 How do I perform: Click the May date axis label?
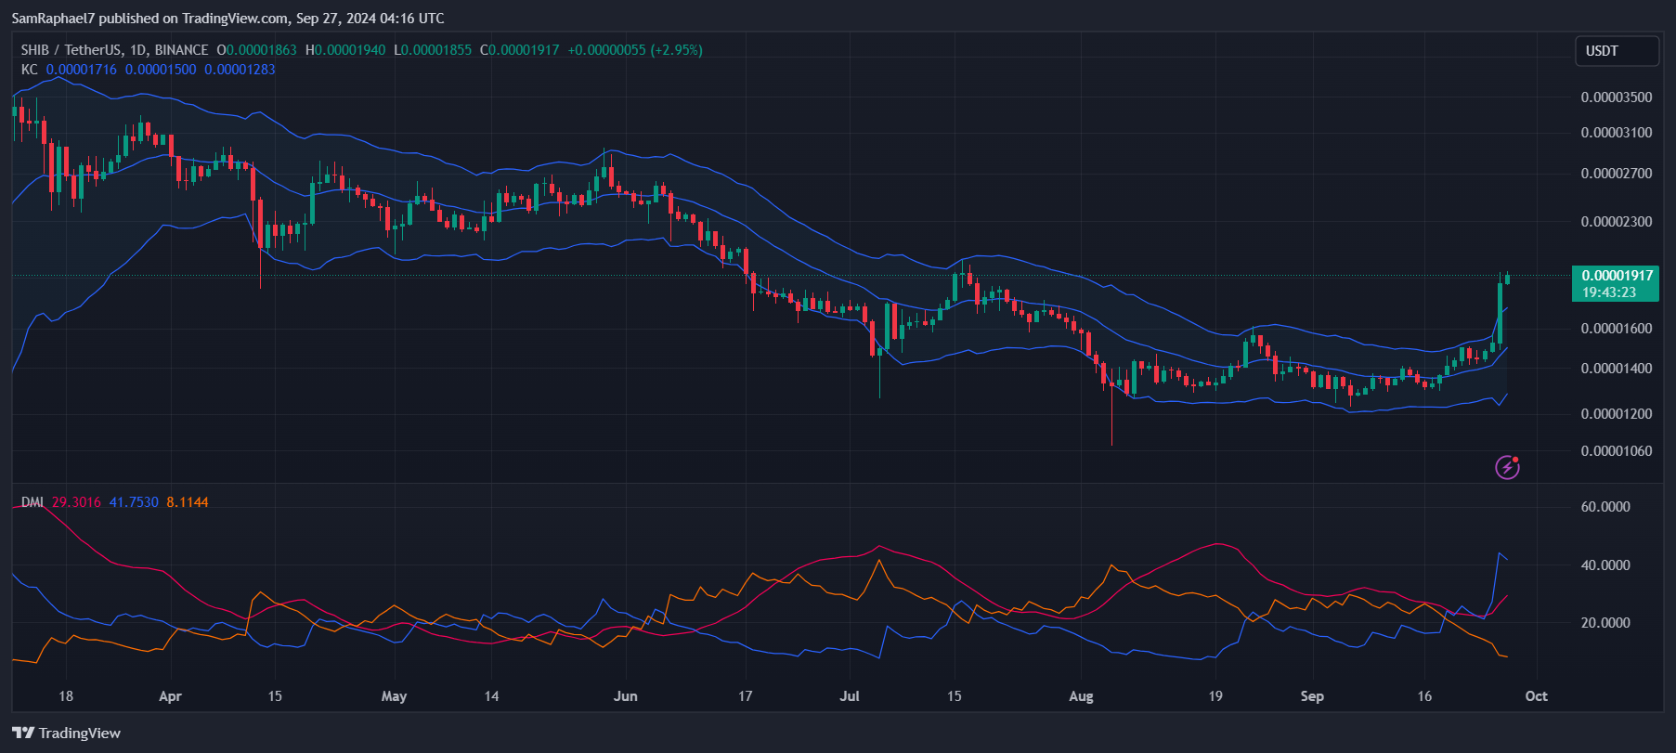[394, 696]
